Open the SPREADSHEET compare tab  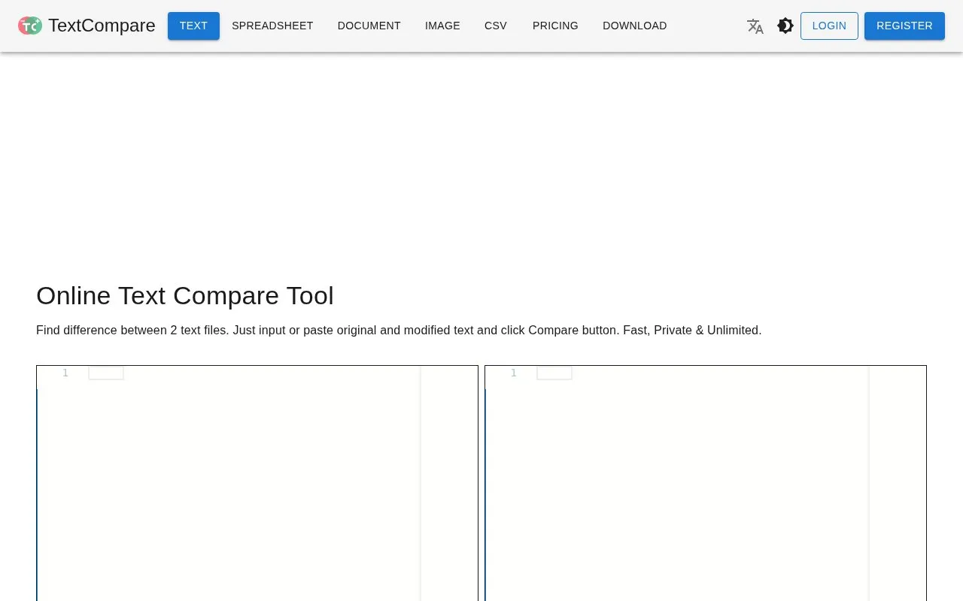point(272,26)
